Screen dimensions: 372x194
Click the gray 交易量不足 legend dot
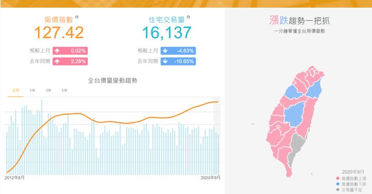337,190
